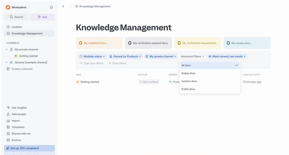Open the Multiple status dropdown
Screen dimensions: 289x155
point(92,56)
